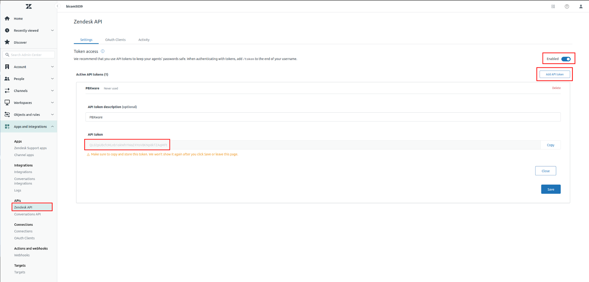Image resolution: width=589 pixels, height=282 pixels.
Task: Expand the Account section
Action: [52, 67]
